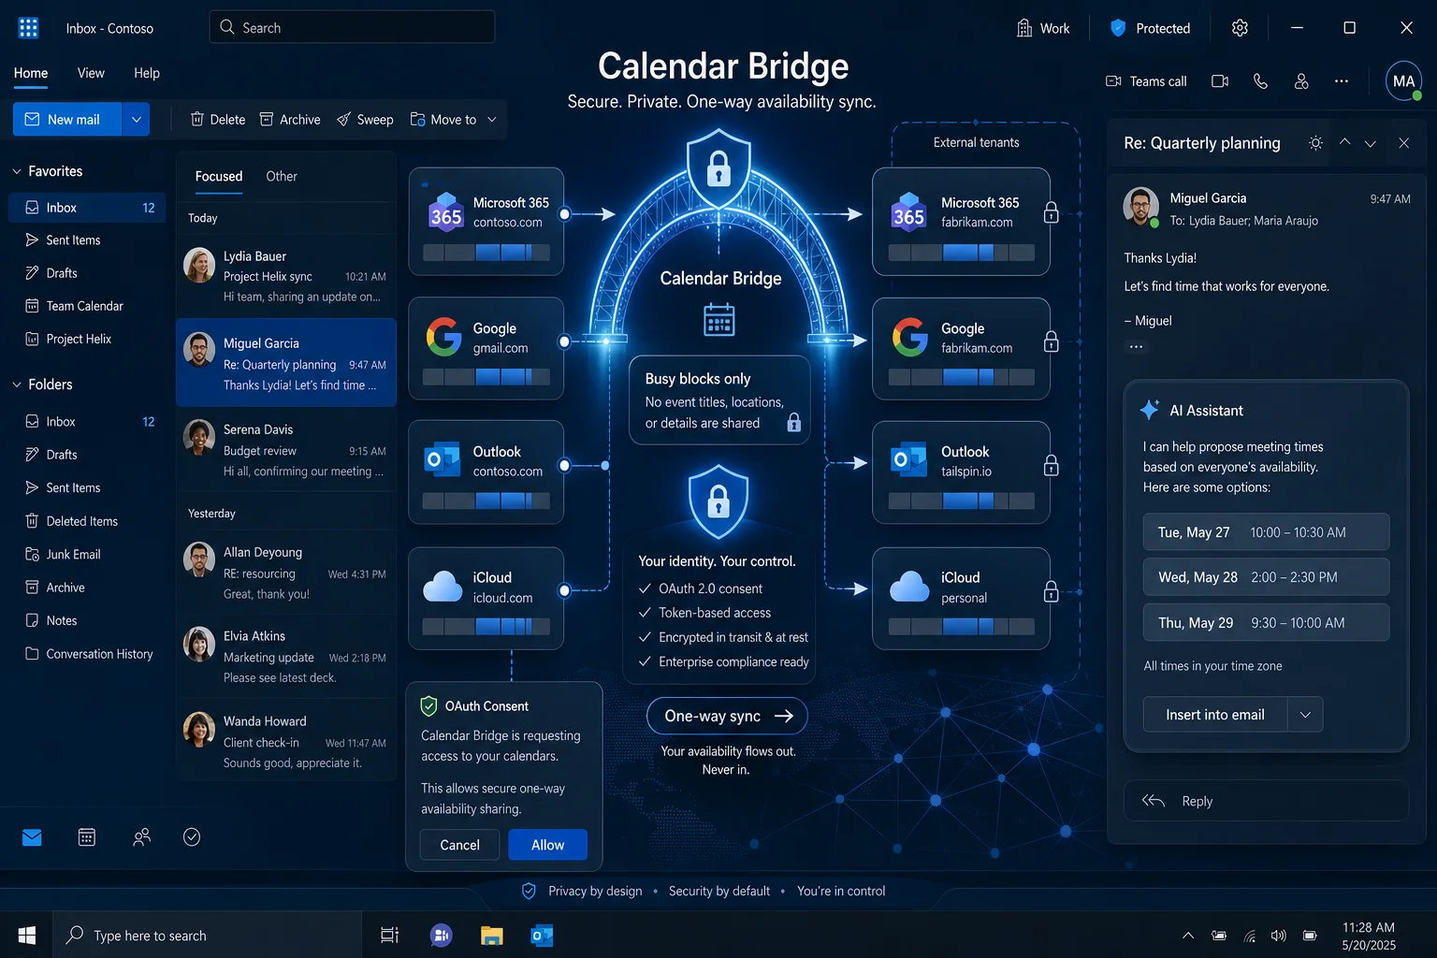Viewport: 1437px width, 958px height.
Task: Toggle light mode sun icon in reading pane
Action: click(x=1315, y=143)
